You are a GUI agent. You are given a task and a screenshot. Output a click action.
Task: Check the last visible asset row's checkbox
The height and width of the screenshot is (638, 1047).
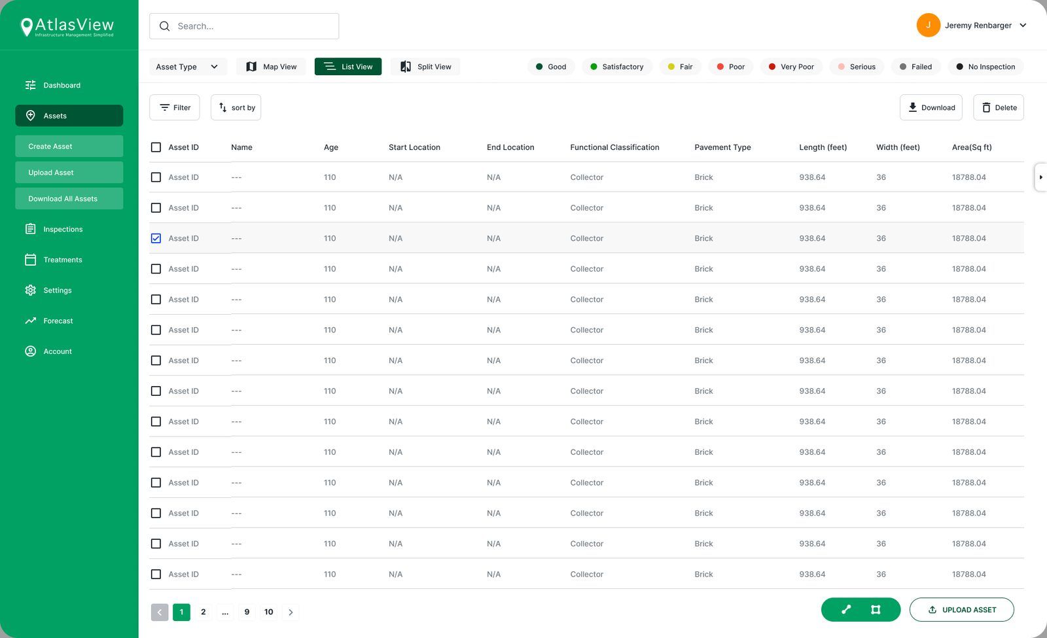(156, 575)
